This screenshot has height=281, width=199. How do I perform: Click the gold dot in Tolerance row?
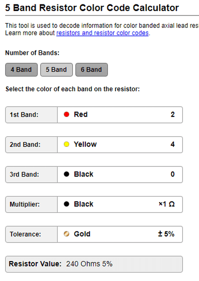click(66, 234)
